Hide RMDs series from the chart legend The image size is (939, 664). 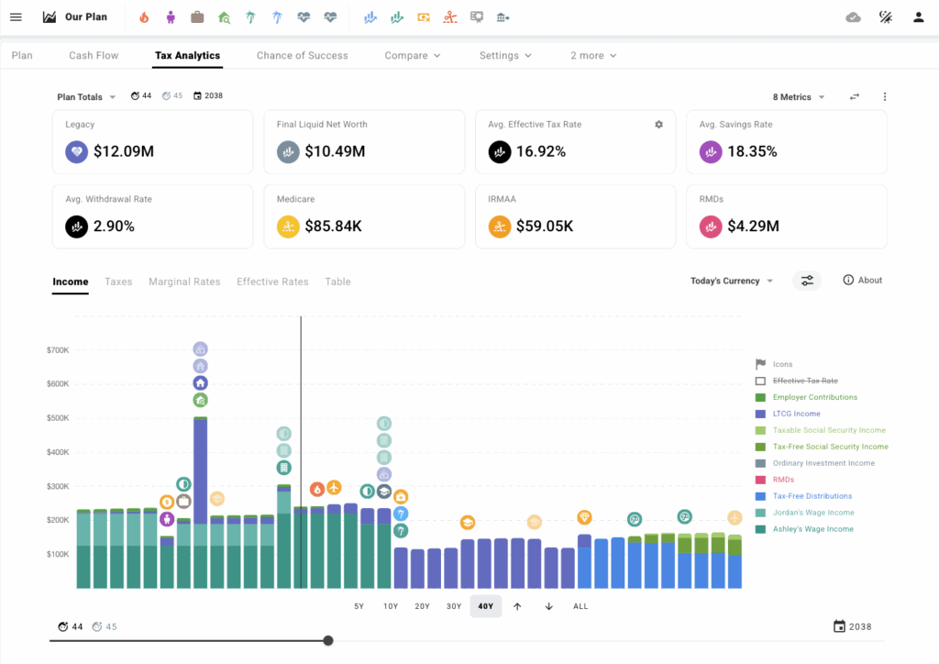coord(783,480)
